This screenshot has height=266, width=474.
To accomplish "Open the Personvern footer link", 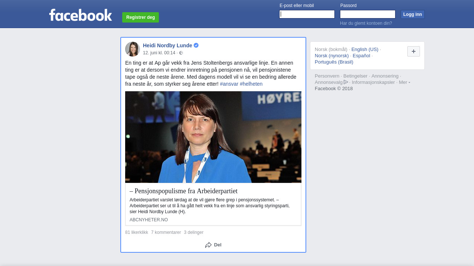I will coord(327,76).
